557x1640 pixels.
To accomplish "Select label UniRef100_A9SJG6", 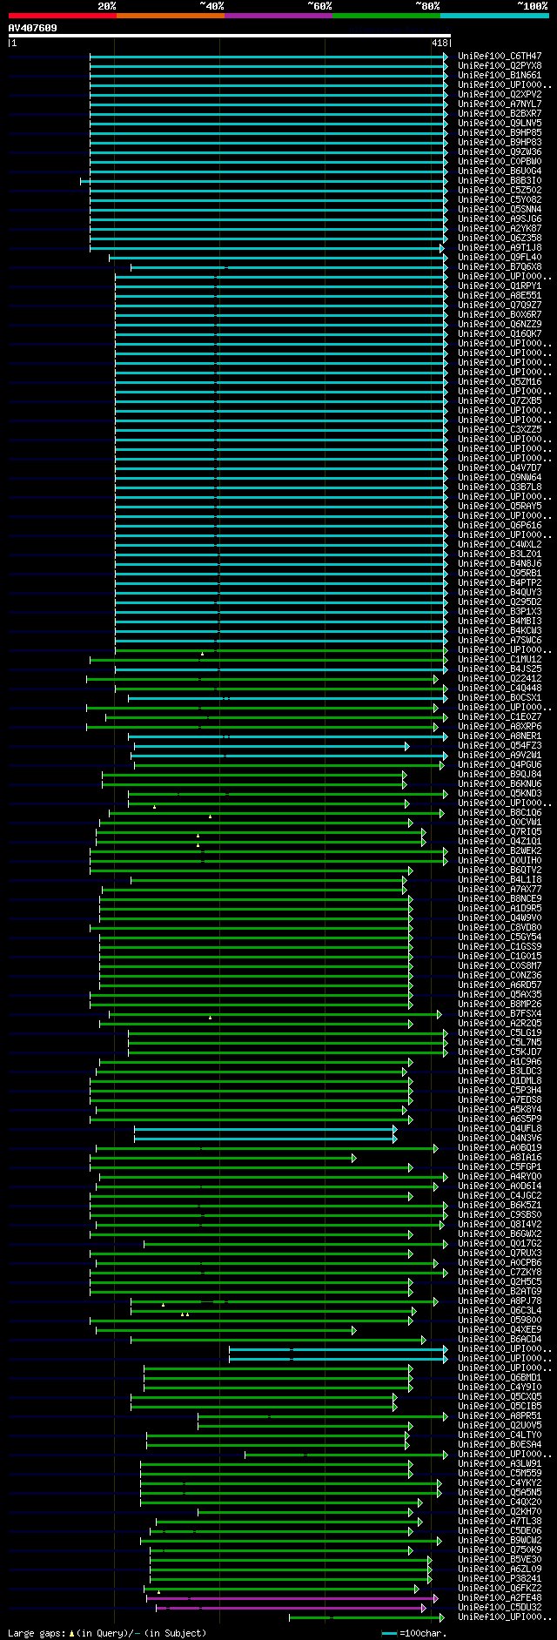I will [x=500, y=218].
